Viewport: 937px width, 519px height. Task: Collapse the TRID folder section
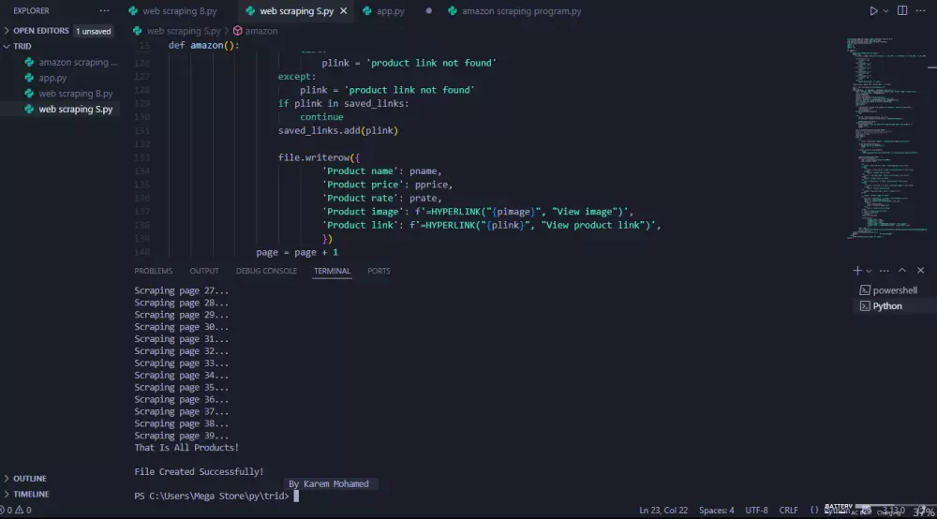[22, 46]
